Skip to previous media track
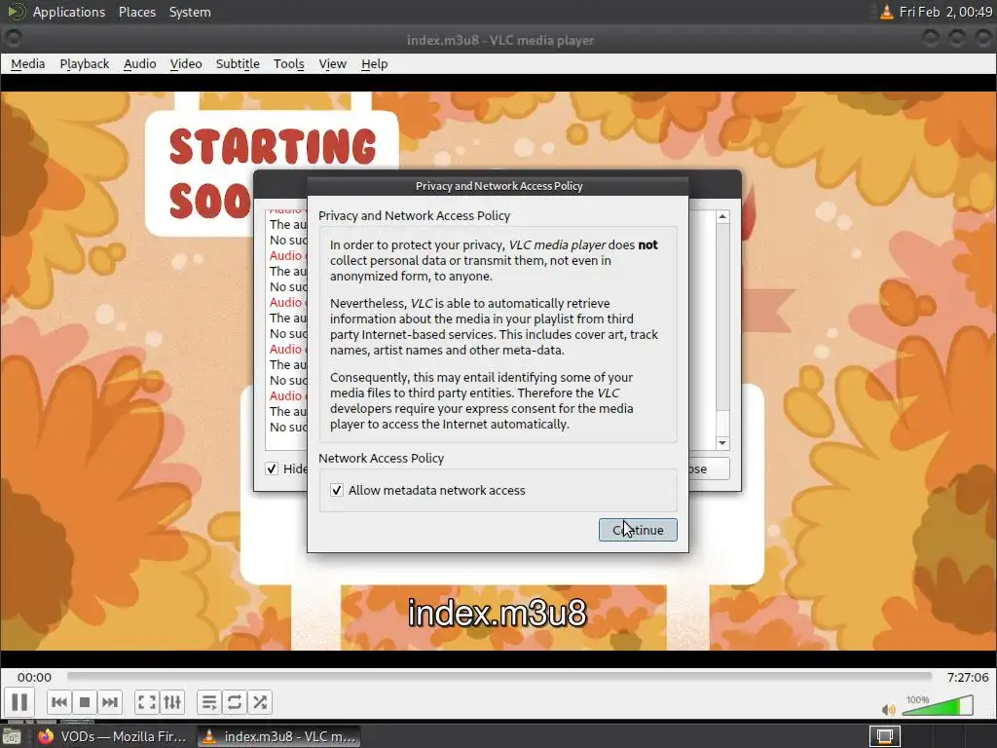Image resolution: width=997 pixels, height=748 pixels. point(59,702)
